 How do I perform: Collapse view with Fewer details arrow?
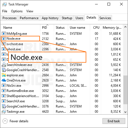coord(5,121)
